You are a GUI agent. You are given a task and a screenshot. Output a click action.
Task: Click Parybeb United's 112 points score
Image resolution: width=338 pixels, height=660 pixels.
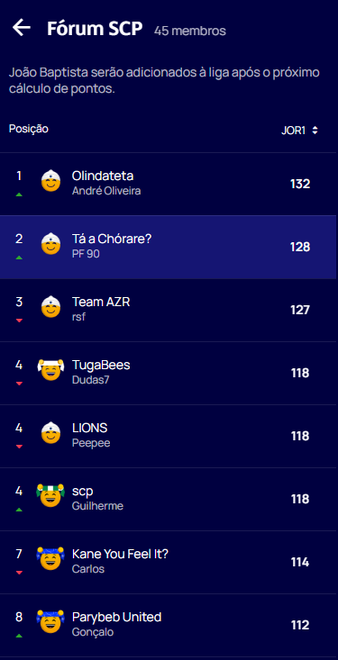[300, 625]
